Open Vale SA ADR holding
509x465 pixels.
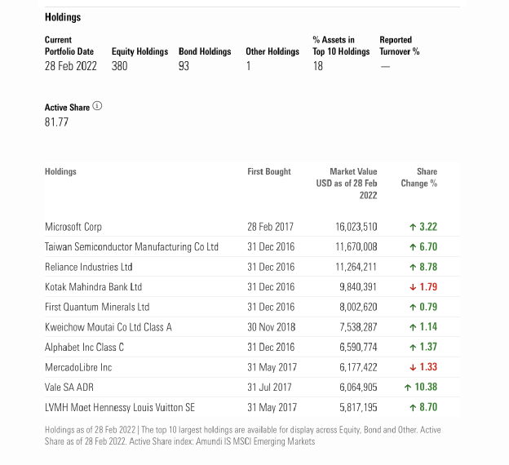pyautogui.click(x=69, y=387)
